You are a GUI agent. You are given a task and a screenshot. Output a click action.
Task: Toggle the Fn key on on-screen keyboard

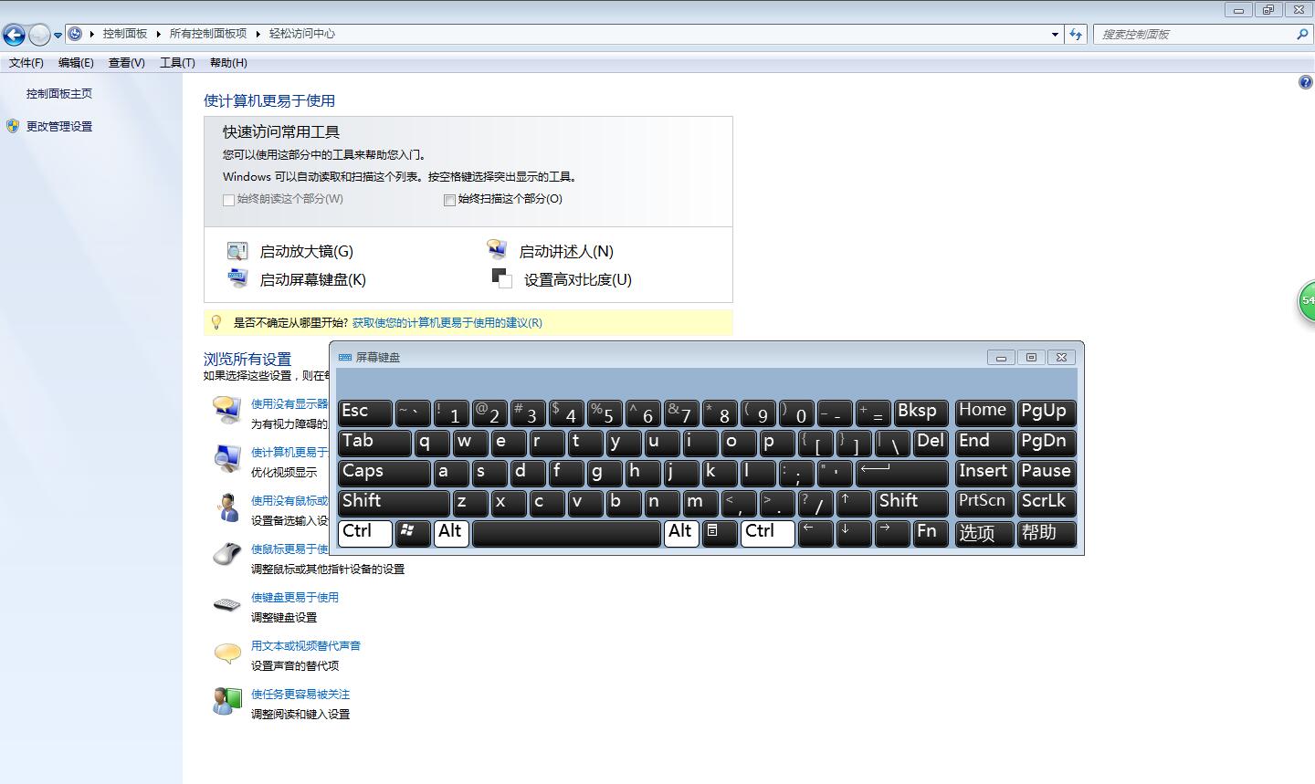coord(931,533)
